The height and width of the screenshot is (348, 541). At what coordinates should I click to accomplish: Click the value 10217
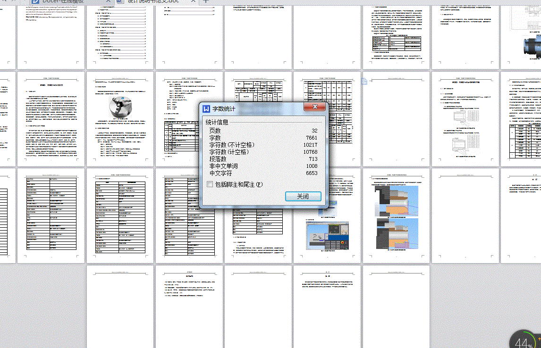click(x=311, y=145)
